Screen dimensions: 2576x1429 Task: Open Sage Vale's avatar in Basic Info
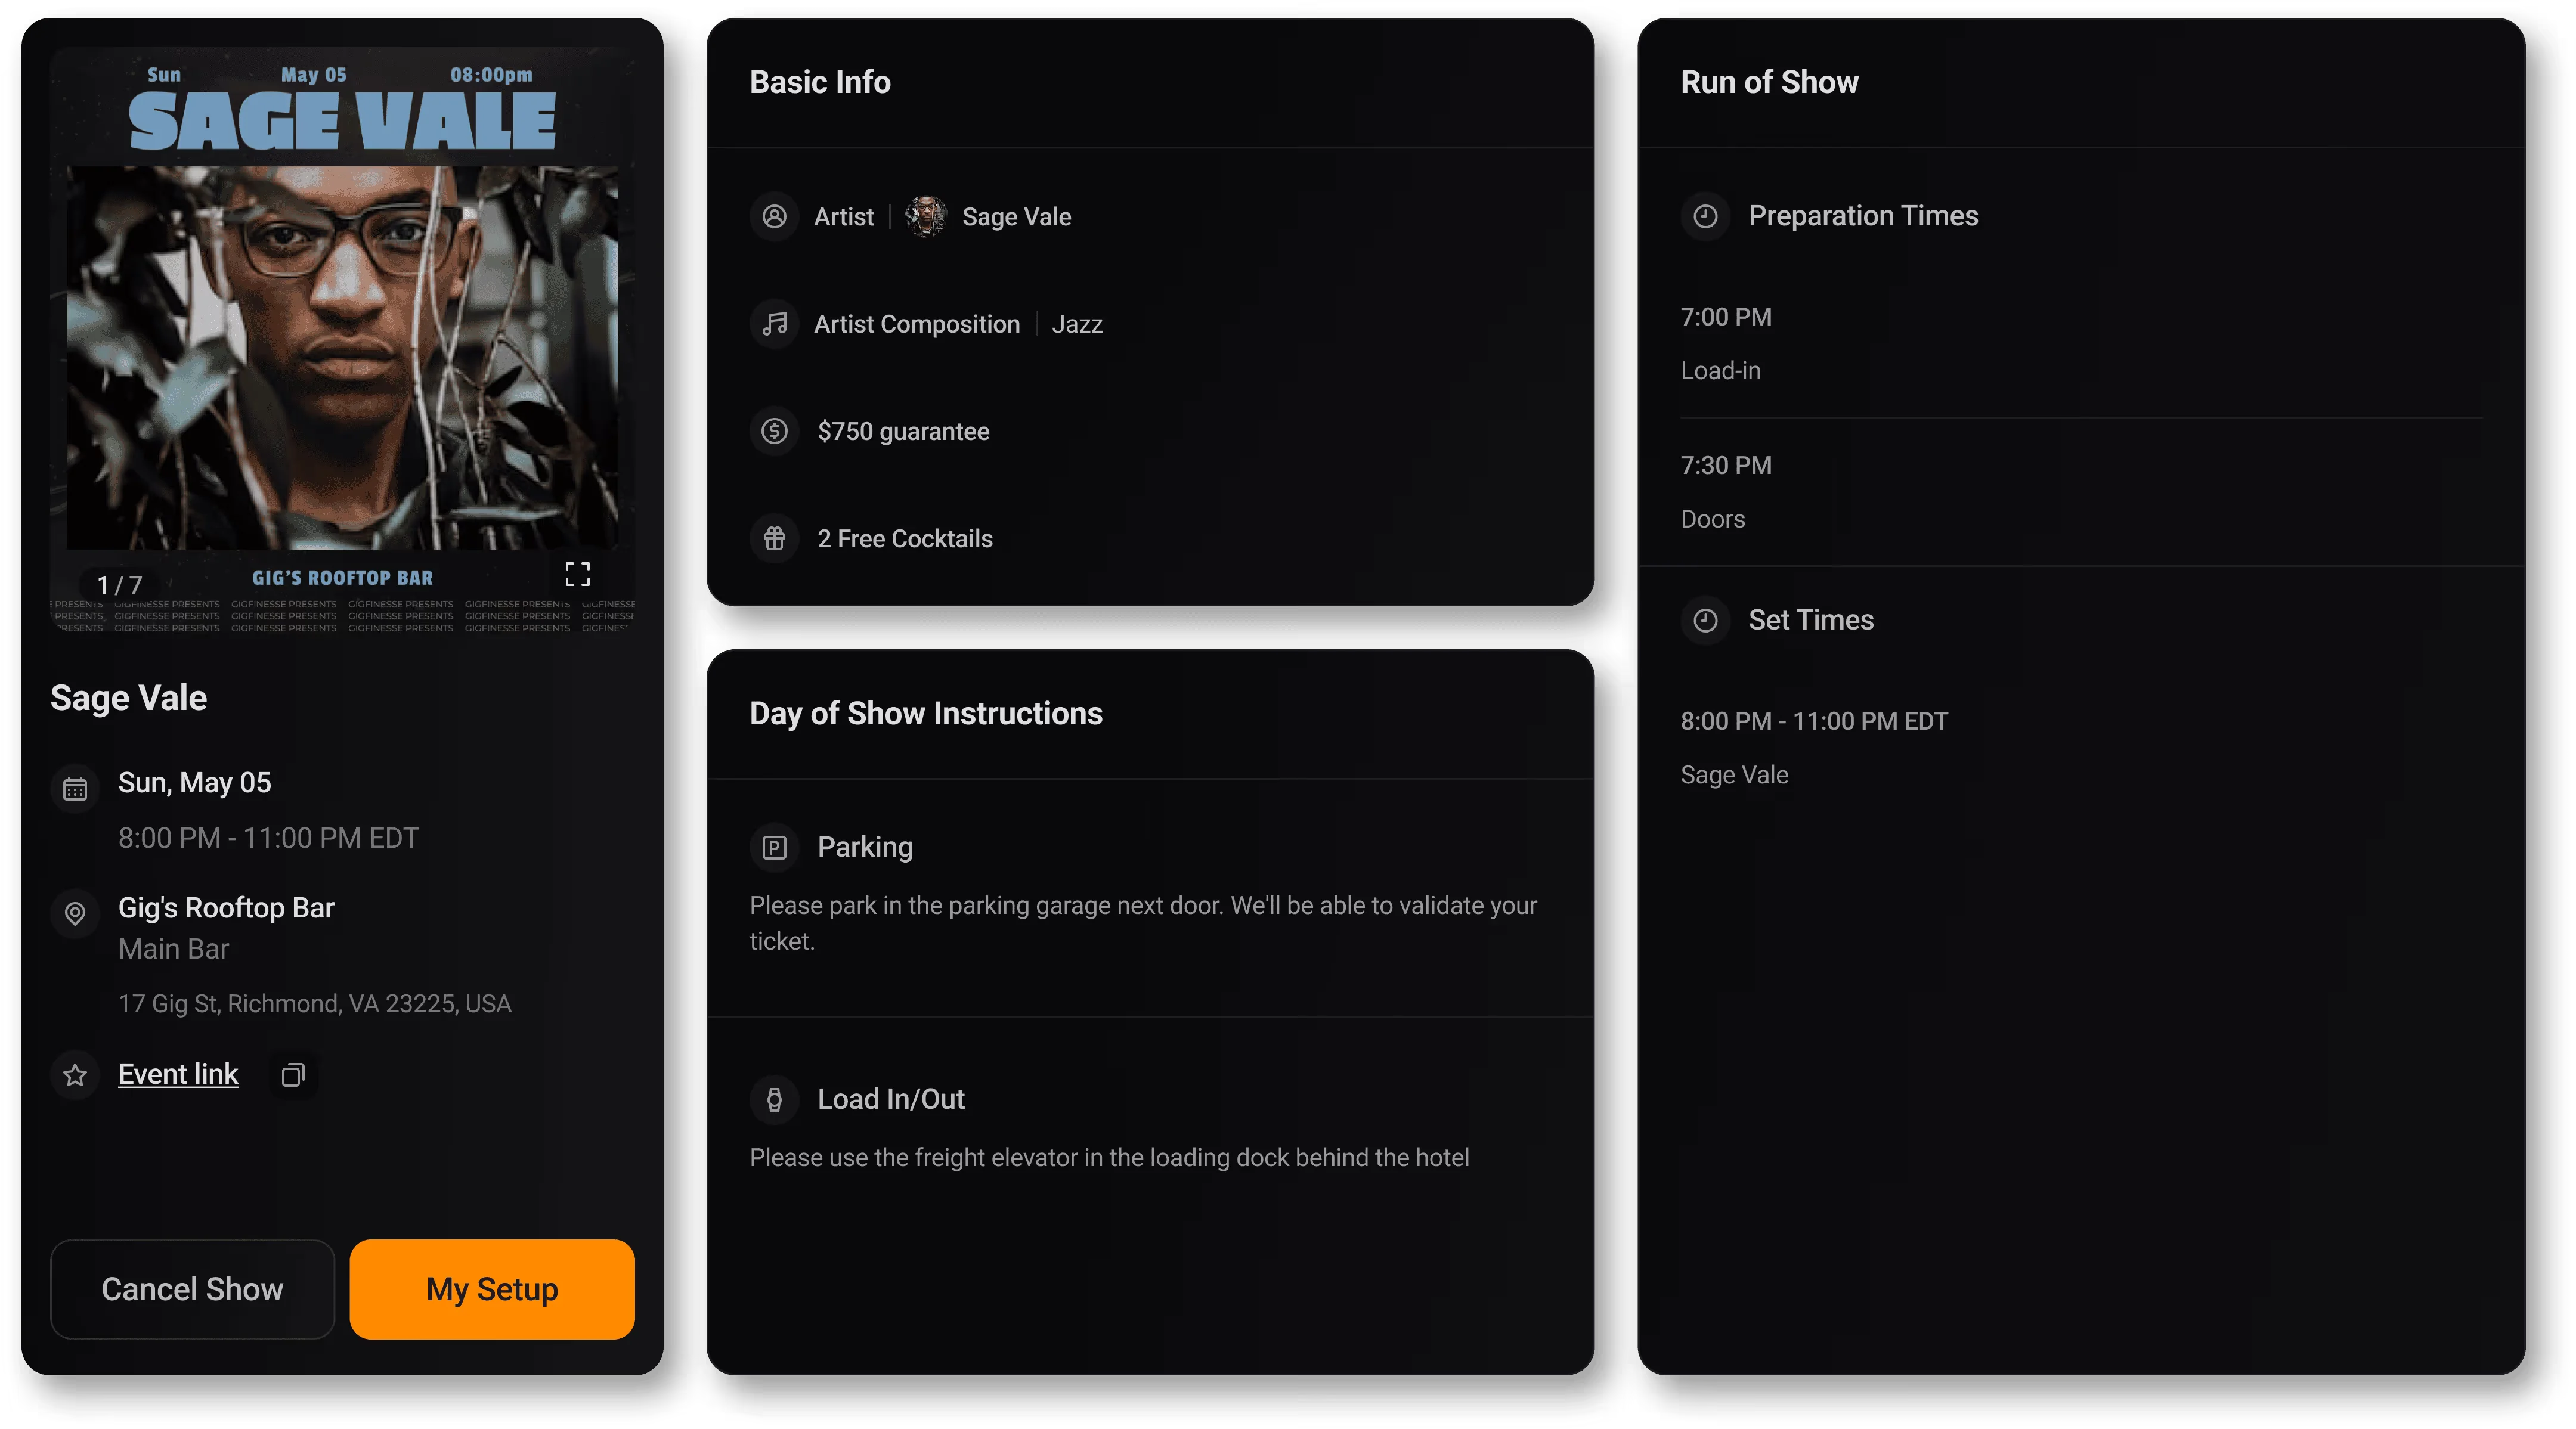click(926, 216)
